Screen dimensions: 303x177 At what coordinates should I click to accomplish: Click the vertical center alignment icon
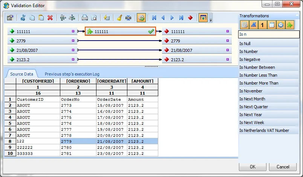coord(63,18)
